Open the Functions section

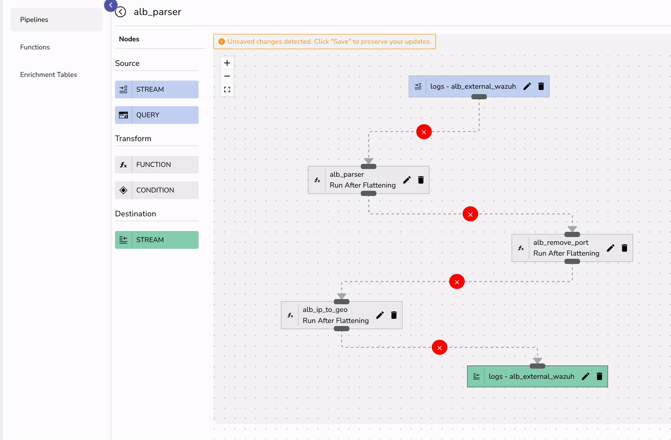tap(35, 47)
